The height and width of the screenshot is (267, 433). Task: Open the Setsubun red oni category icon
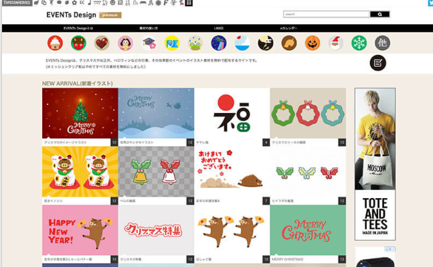(x=78, y=43)
